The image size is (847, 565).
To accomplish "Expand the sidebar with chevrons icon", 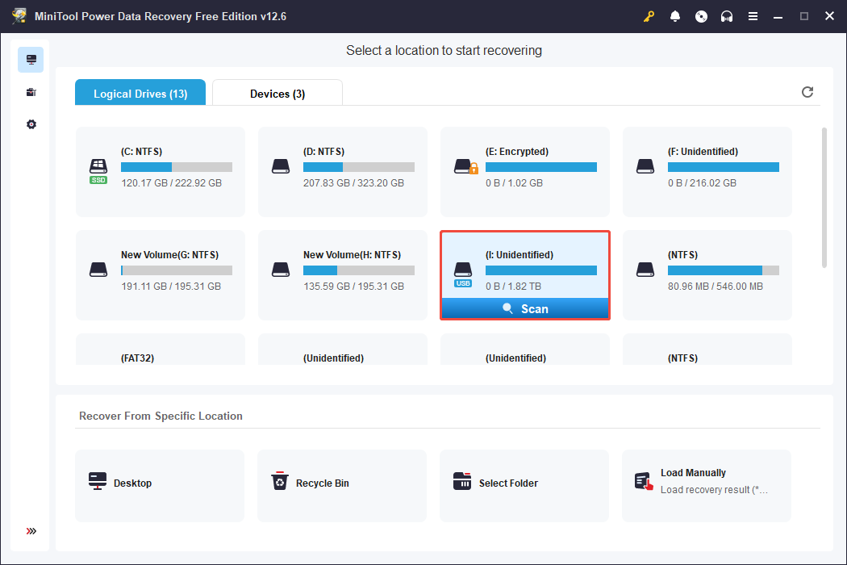I will click(31, 531).
